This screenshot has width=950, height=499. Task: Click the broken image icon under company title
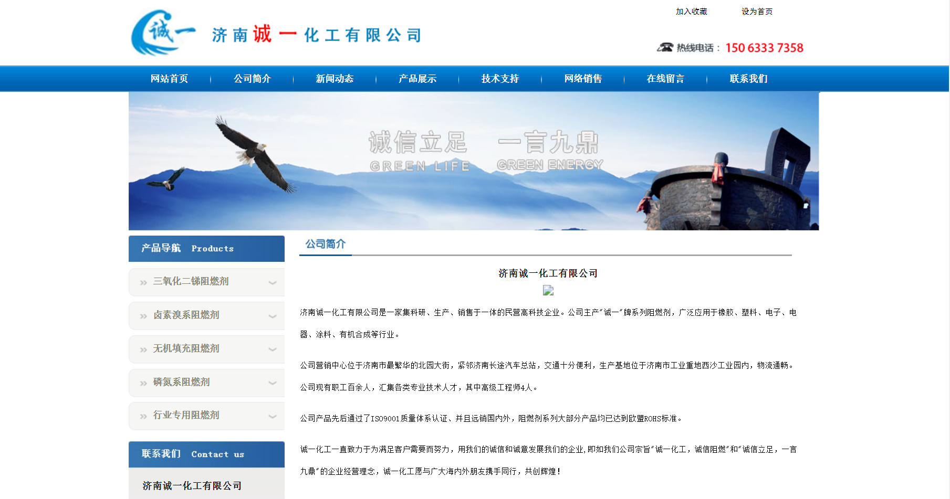pyautogui.click(x=548, y=290)
